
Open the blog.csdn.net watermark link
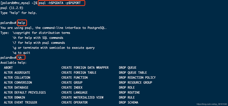tap(212, 104)
